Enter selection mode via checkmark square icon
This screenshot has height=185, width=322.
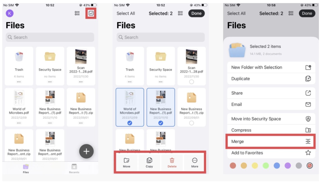coord(91,13)
